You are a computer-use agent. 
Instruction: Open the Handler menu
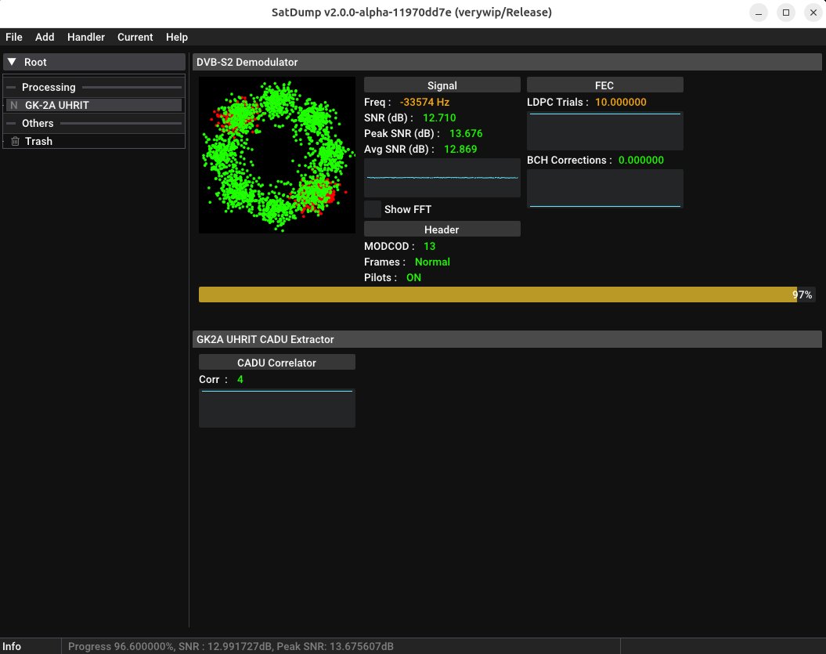(86, 37)
